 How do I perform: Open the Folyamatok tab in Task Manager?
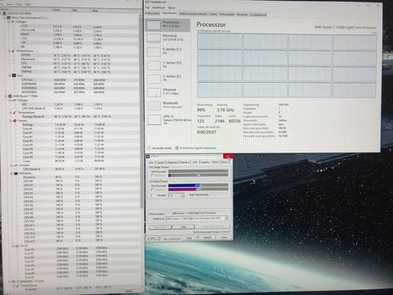(x=152, y=13)
